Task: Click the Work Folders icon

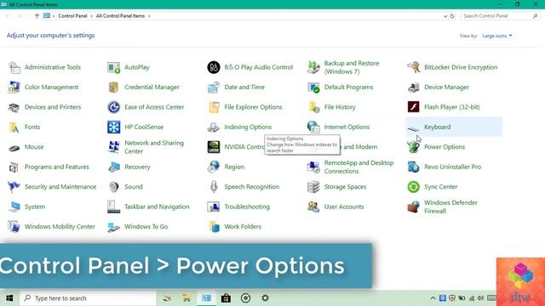Action: coord(214,227)
